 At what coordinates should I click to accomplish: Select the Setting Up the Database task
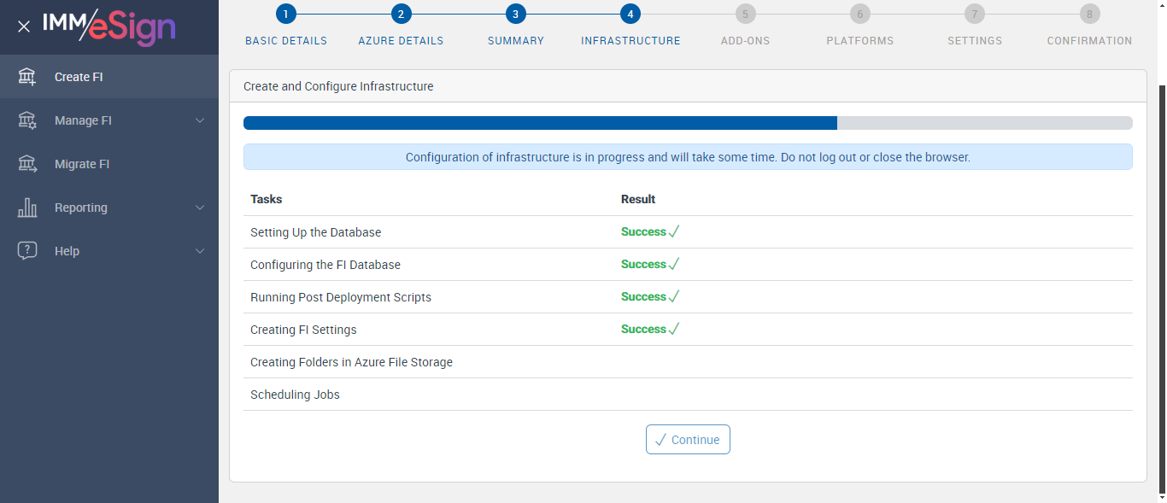tap(316, 232)
